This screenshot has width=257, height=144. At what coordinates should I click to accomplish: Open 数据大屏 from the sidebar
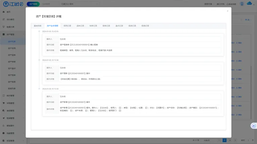point(10,26)
